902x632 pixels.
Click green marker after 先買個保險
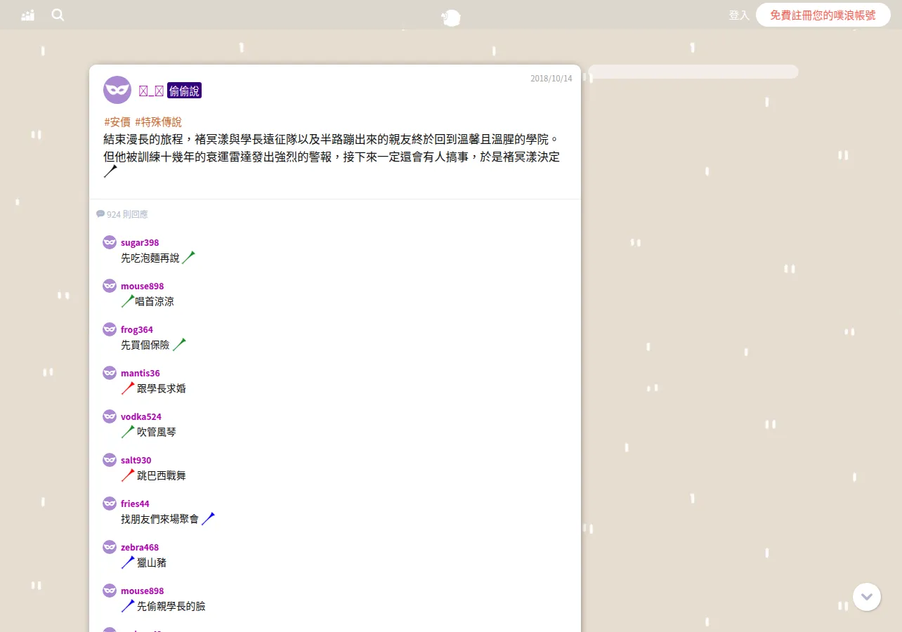tap(179, 345)
